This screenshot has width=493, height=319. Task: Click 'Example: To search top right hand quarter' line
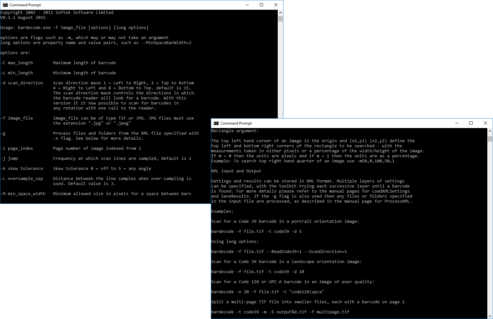[x=303, y=161]
